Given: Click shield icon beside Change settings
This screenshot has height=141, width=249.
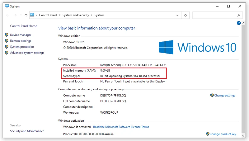Looking at the screenshot, I should click(x=212, y=96).
